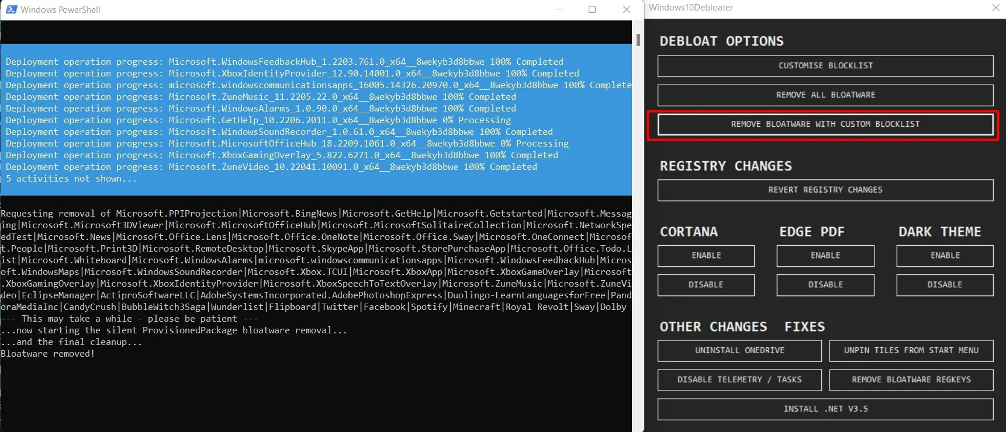Click the PowerShell vertical scrollbar thumb
The width and height of the screenshot is (1006, 432).
coord(638,40)
